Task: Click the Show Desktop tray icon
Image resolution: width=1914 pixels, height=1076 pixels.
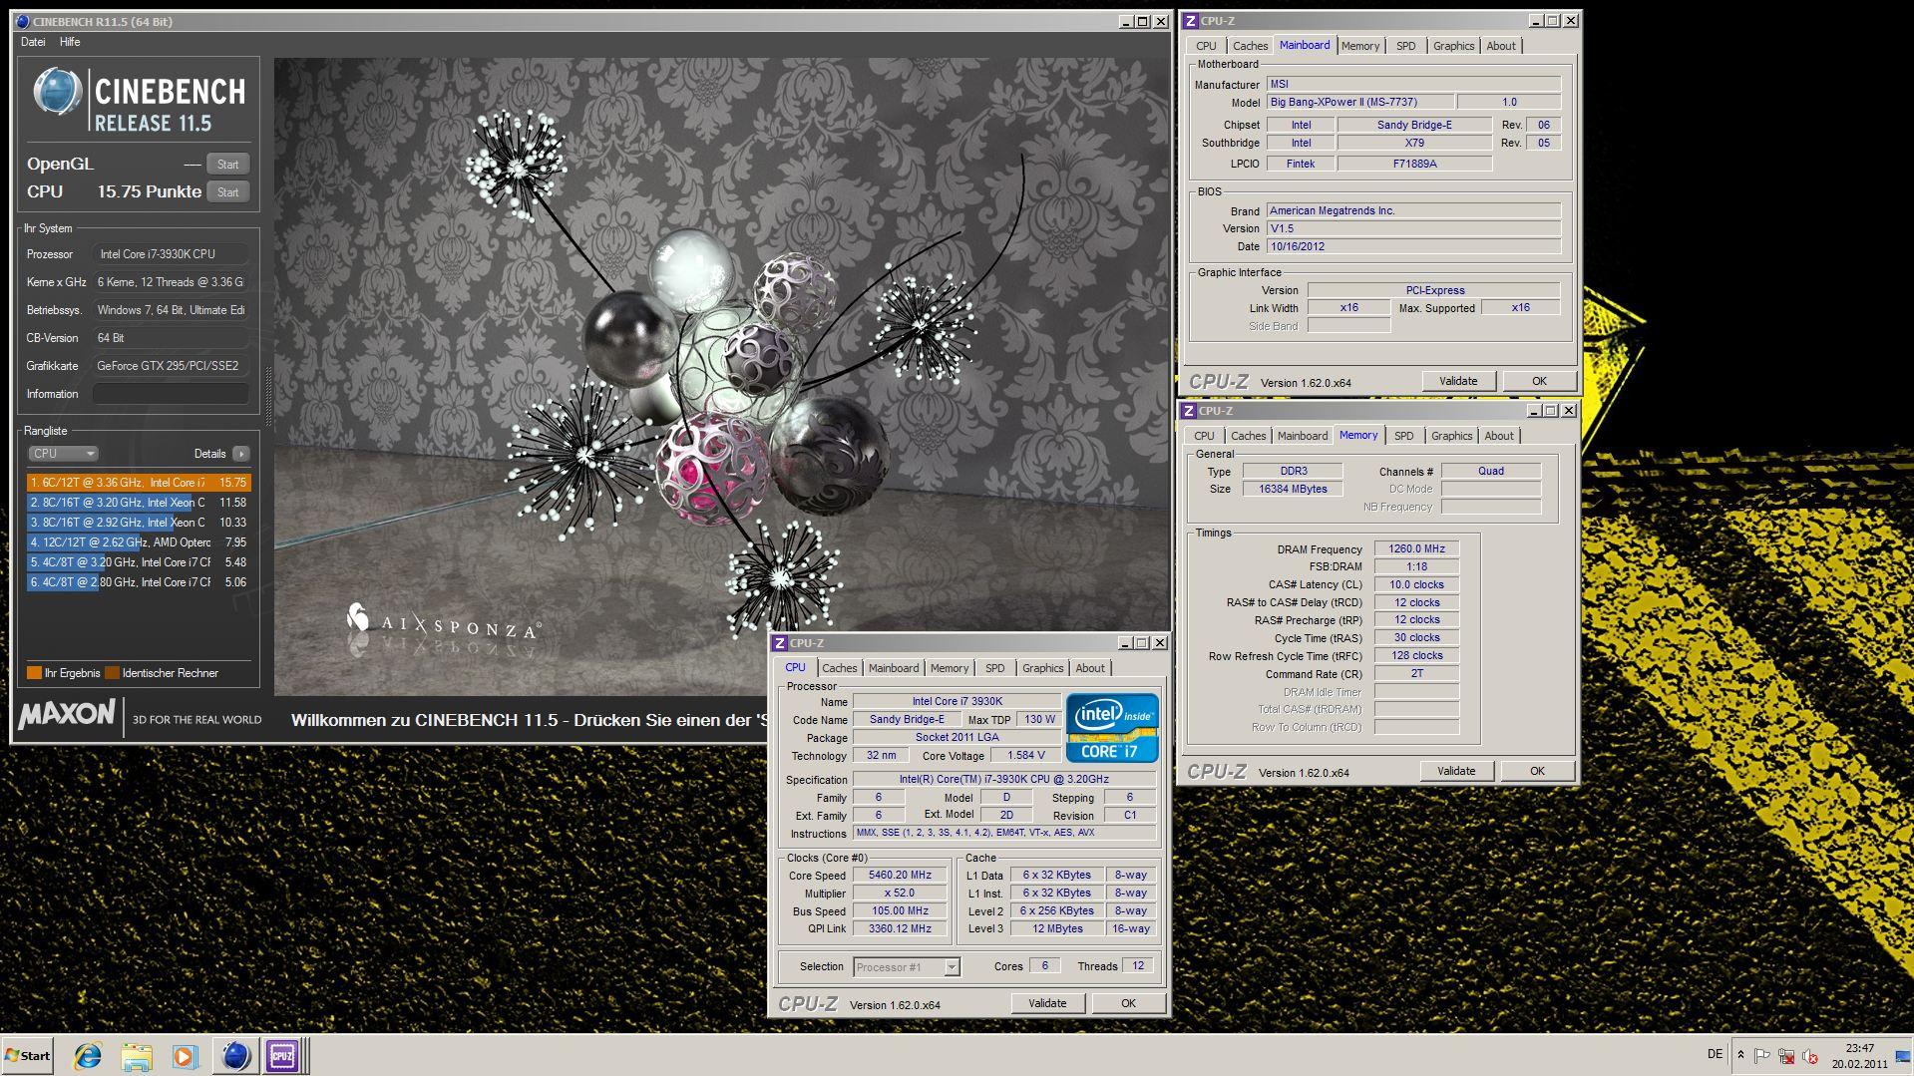Action: coord(1903,1055)
